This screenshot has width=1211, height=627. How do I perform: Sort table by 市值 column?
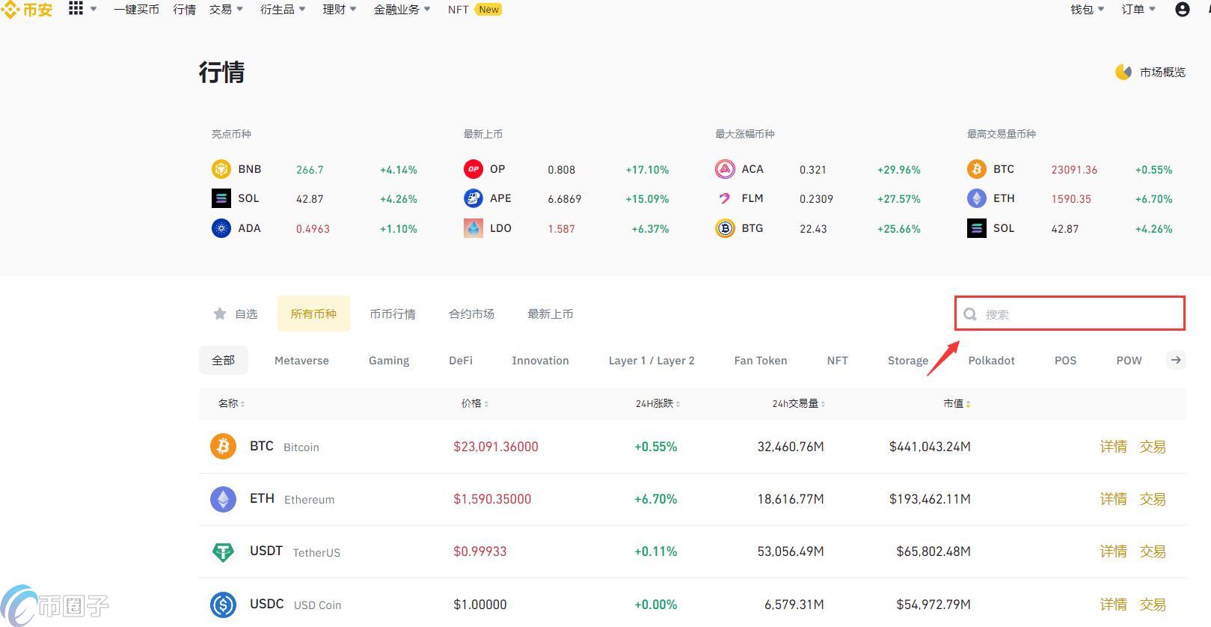click(x=957, y=403)
